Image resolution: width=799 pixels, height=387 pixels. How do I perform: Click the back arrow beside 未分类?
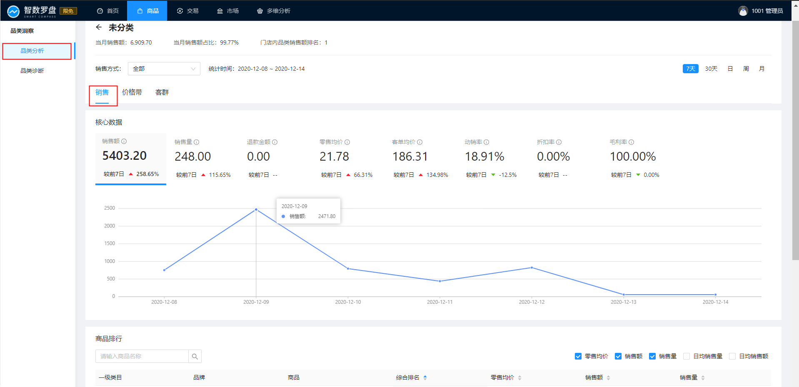tap(99, 27)
